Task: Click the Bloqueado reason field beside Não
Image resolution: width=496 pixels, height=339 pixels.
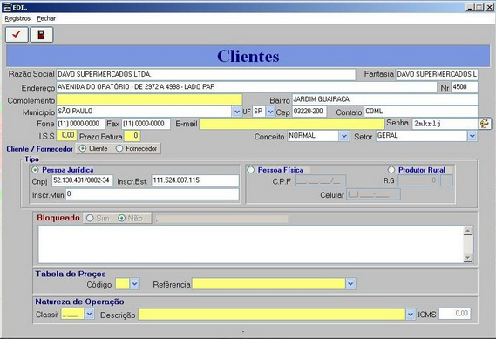Action: (x=221, y=219)
